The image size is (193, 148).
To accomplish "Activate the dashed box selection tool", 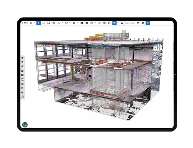I will point(44,23).
